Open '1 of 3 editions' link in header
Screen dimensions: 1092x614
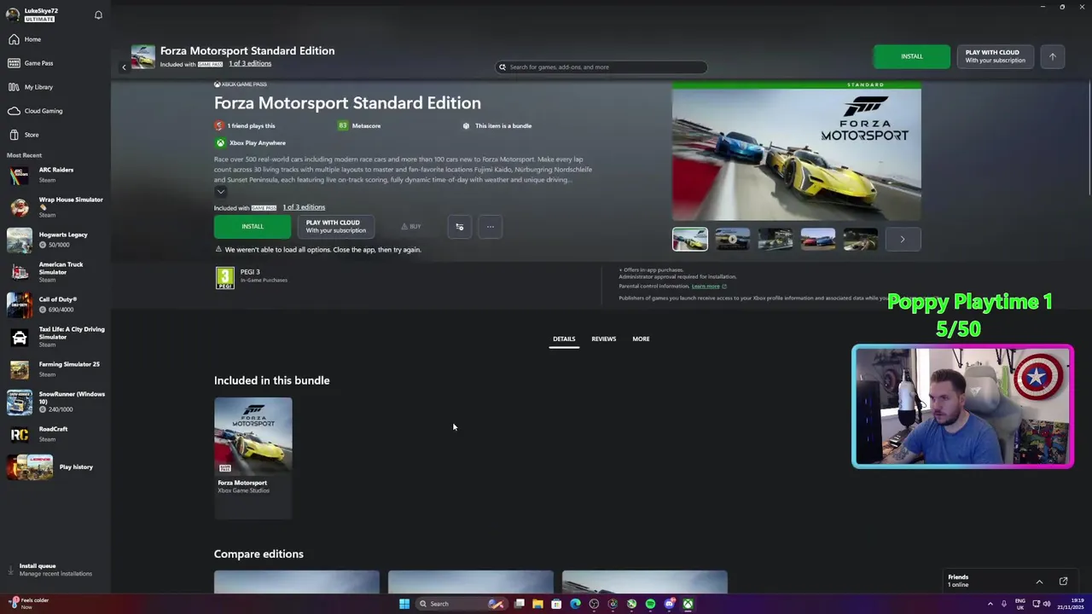point(249,64)
